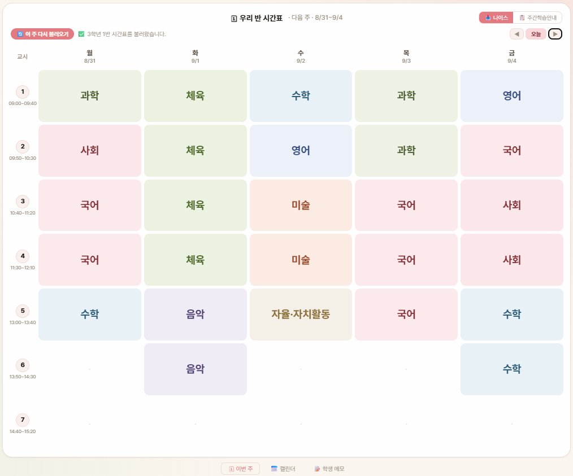Click the 14:40~15:20 time label
Viewport: 573px width, 476px height.
click(23, 431)
